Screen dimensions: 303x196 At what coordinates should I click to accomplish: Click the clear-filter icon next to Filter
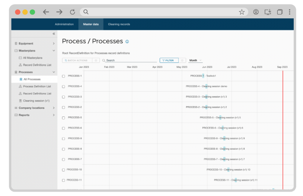(x=182, y=61)
